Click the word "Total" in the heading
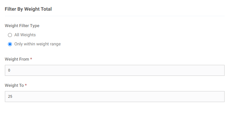 click(x=46, y=9)
